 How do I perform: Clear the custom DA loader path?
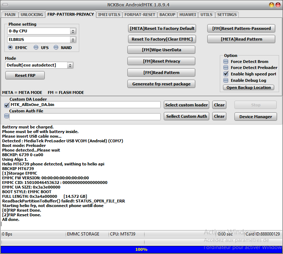coord(219,105)
